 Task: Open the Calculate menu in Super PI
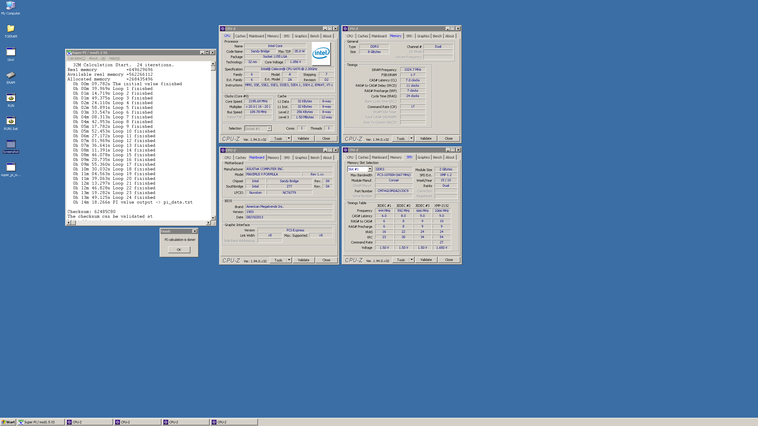[x=76, y=58]
